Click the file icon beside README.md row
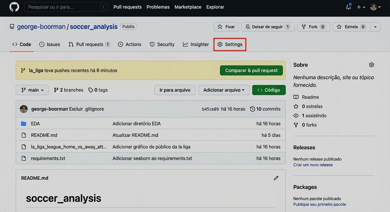The width and height of the screenshot is (390, 212). 24,135
